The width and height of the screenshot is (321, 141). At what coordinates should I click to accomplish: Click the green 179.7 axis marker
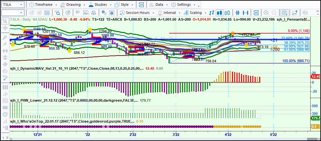click(x=315, y=118)
